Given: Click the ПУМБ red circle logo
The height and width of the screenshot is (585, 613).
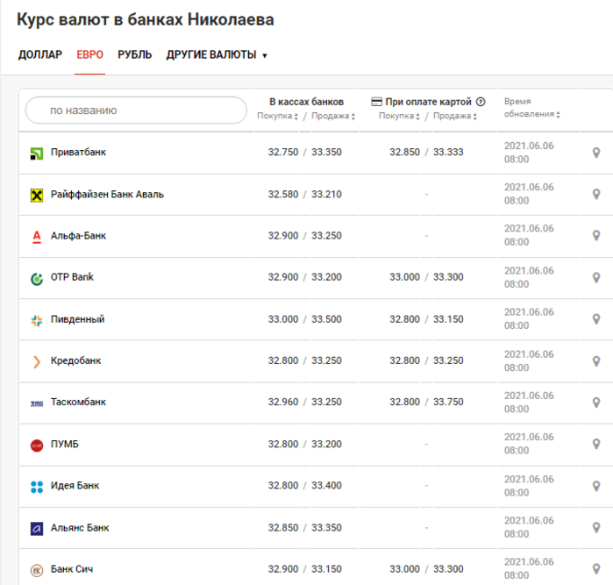Looking at the screenshot, I should click(37, 446).
